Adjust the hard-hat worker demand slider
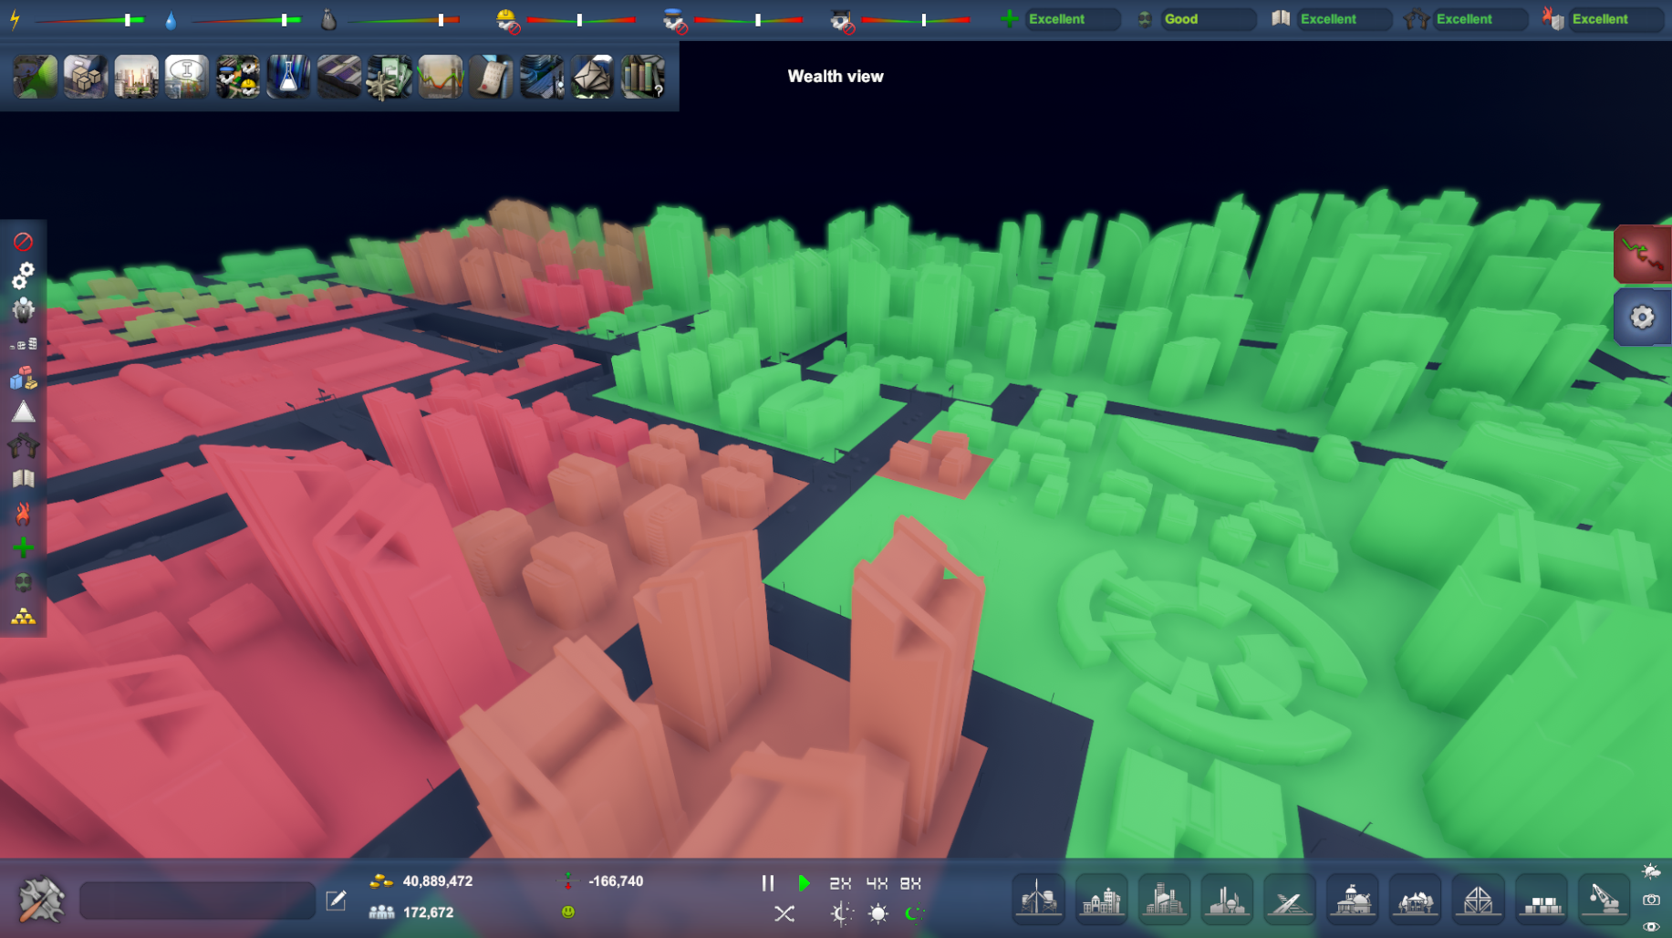The image size is (1672, 938). tap(581, 20)
